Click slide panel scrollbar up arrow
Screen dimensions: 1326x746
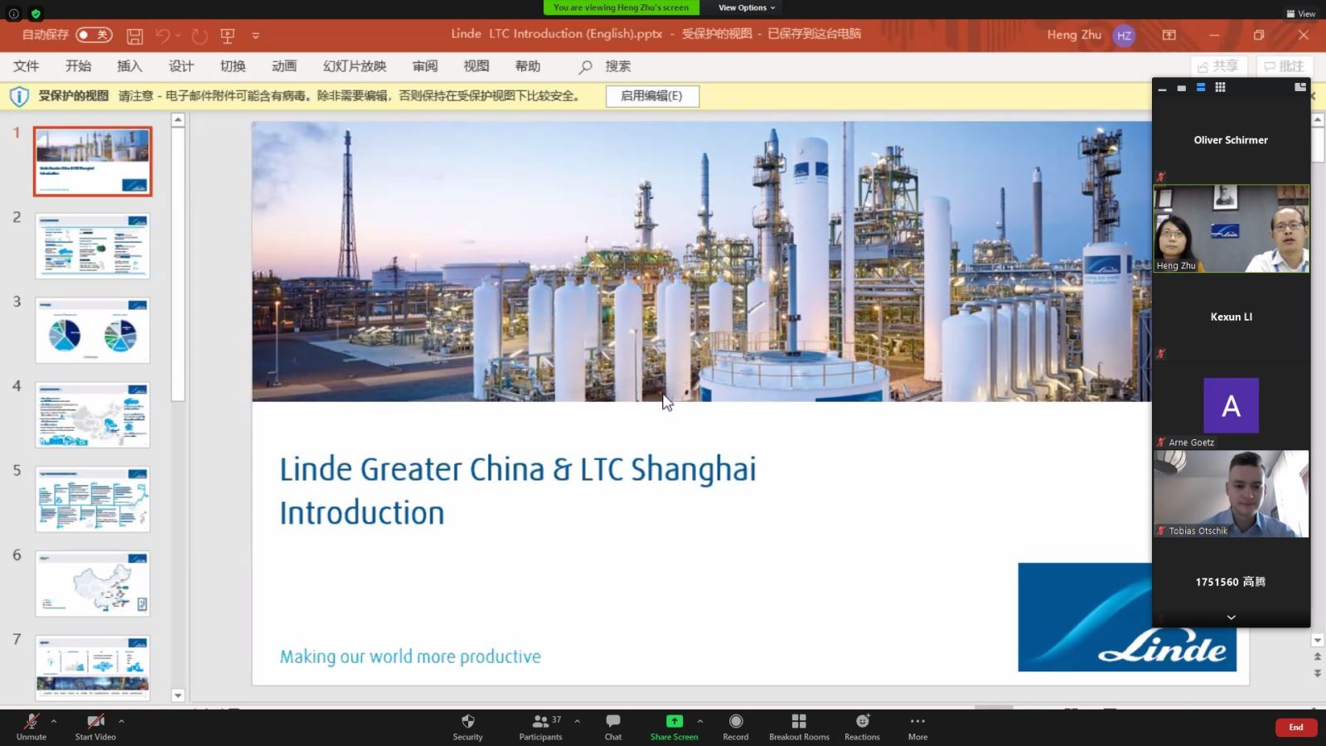tap(178, 120)
